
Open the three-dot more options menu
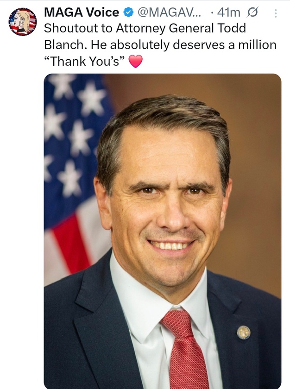[x=276, y=13]
